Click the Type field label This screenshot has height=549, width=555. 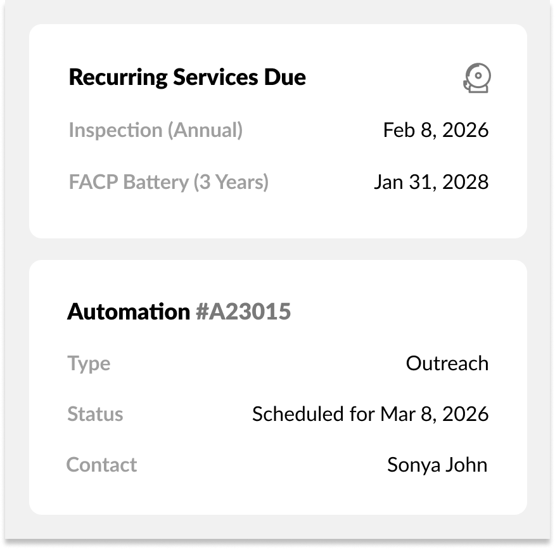89,364
